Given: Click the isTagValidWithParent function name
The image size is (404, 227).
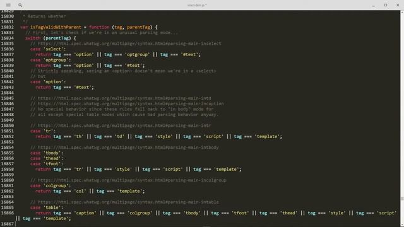Looking at the screenshot, I should [x=56, y=27].
